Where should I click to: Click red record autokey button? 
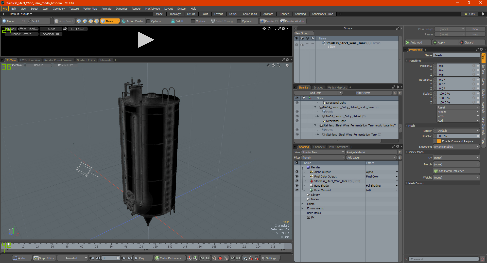click(x=220, y=258)
